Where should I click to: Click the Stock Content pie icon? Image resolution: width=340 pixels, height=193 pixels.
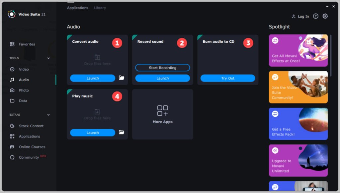click(12, 126)
